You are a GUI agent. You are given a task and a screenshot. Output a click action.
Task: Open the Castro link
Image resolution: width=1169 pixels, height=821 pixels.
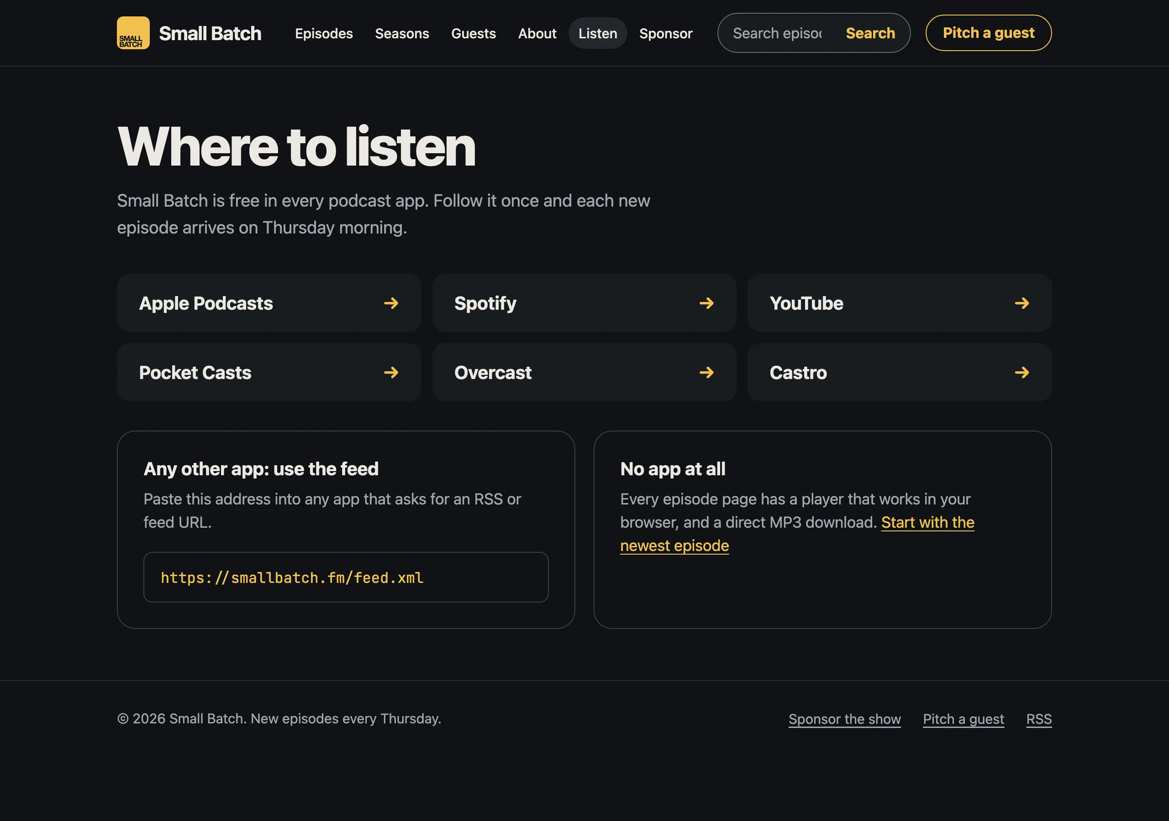click(899, 372)
